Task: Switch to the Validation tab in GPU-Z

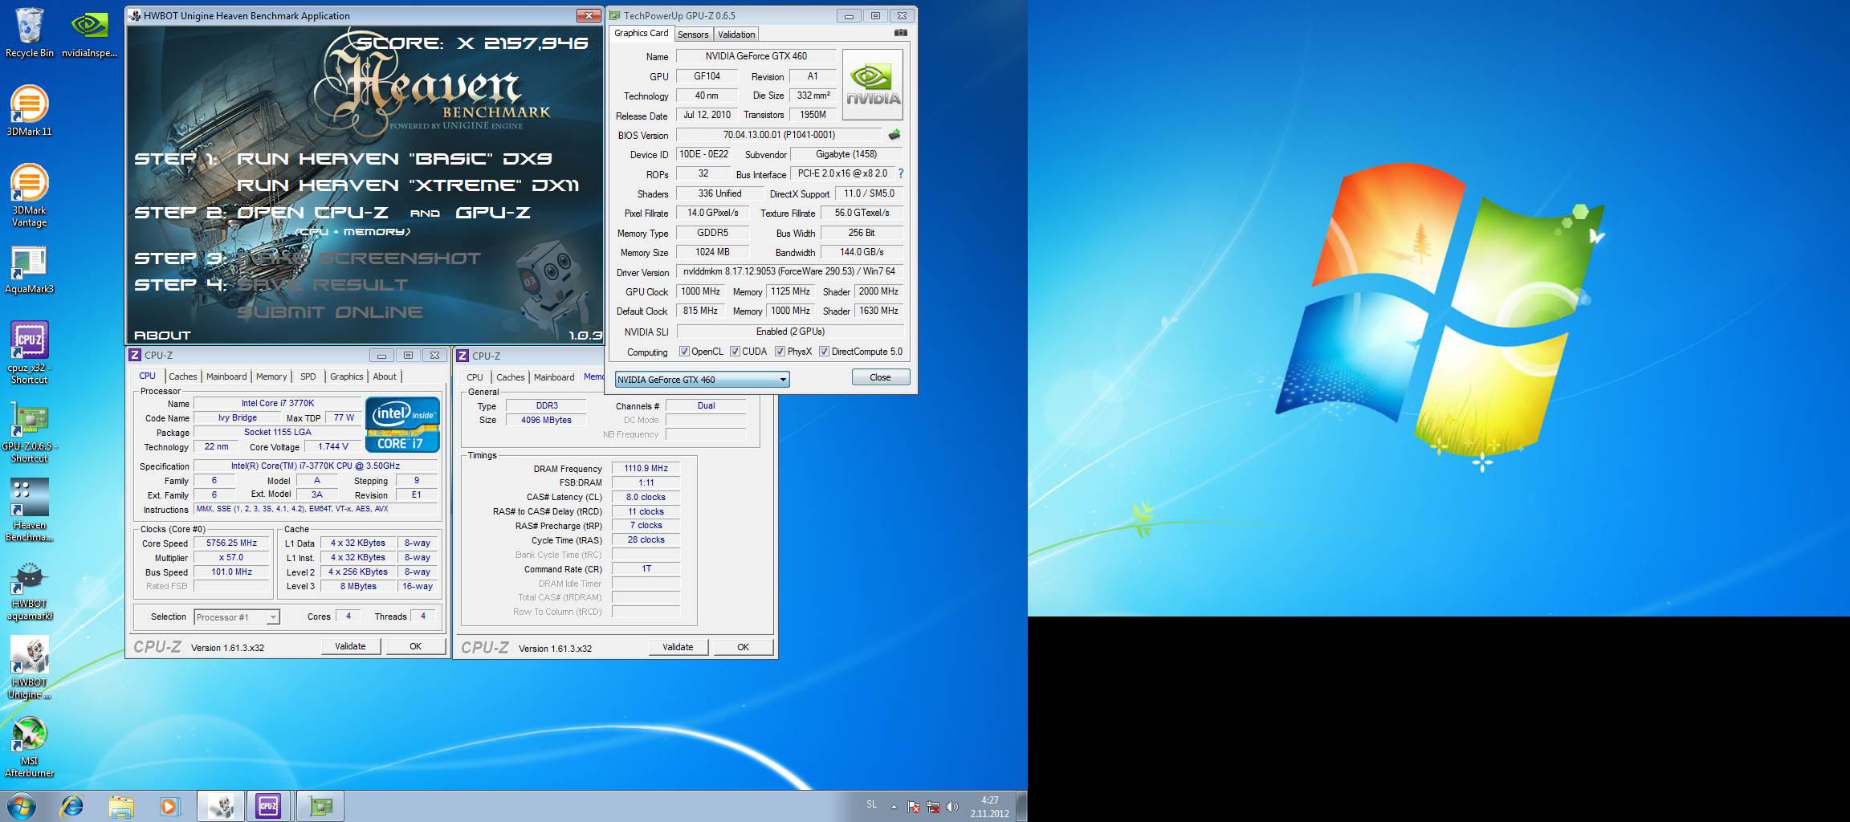Action: point(736,35)
